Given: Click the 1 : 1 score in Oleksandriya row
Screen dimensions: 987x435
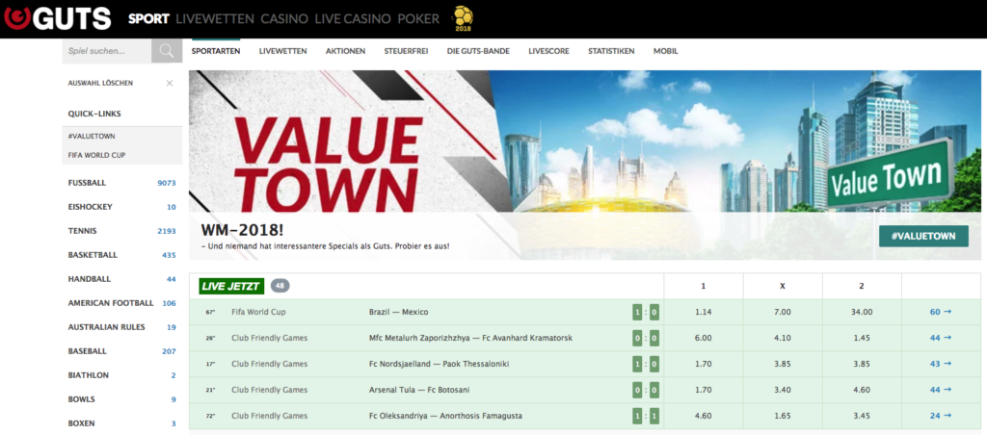Looking at the screenshot, I should [646, 416].
